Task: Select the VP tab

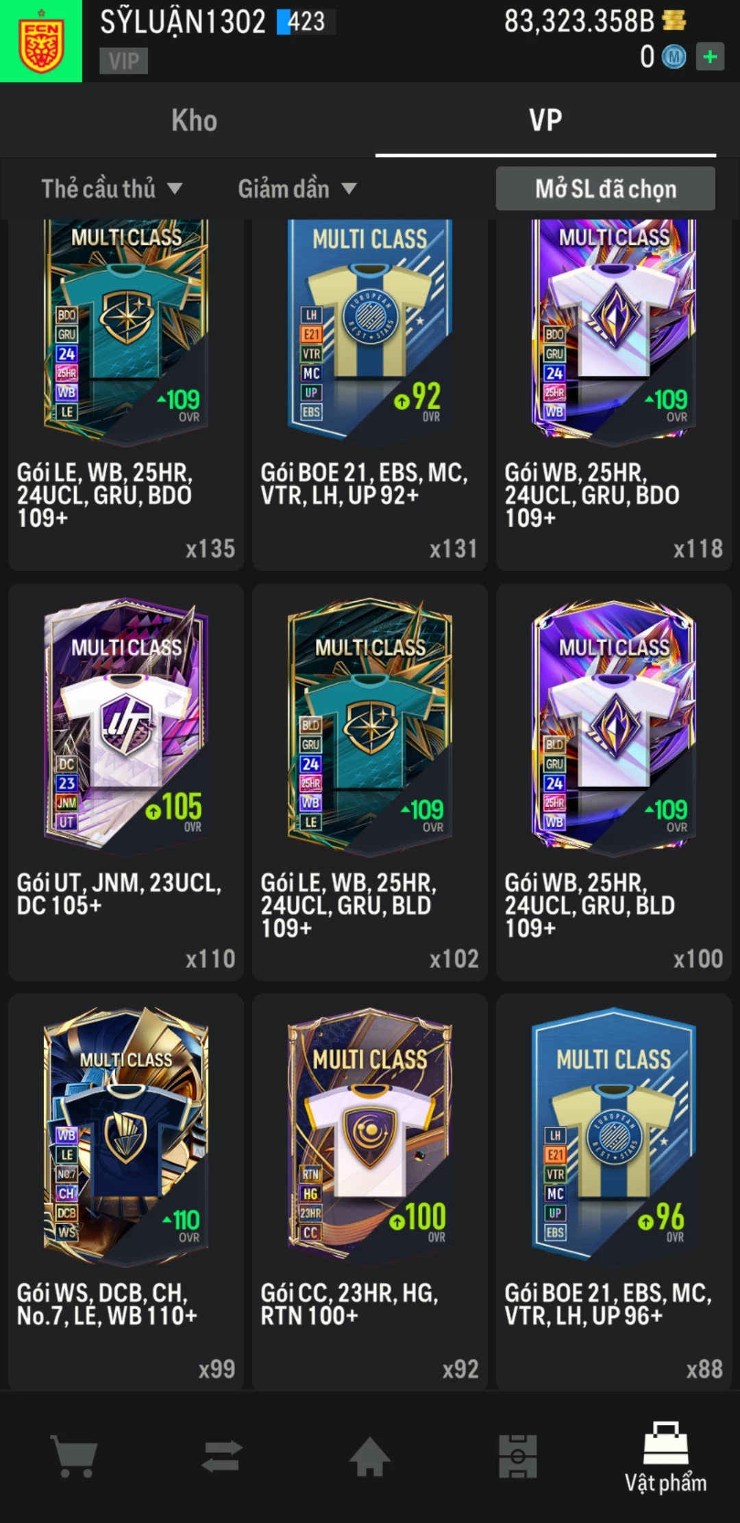Action: click(545, 120)
